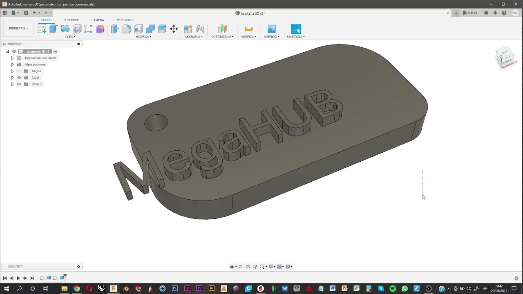
Task: Expand the Corpi folder
Action: pyautogui.click(x=12, y=78)
